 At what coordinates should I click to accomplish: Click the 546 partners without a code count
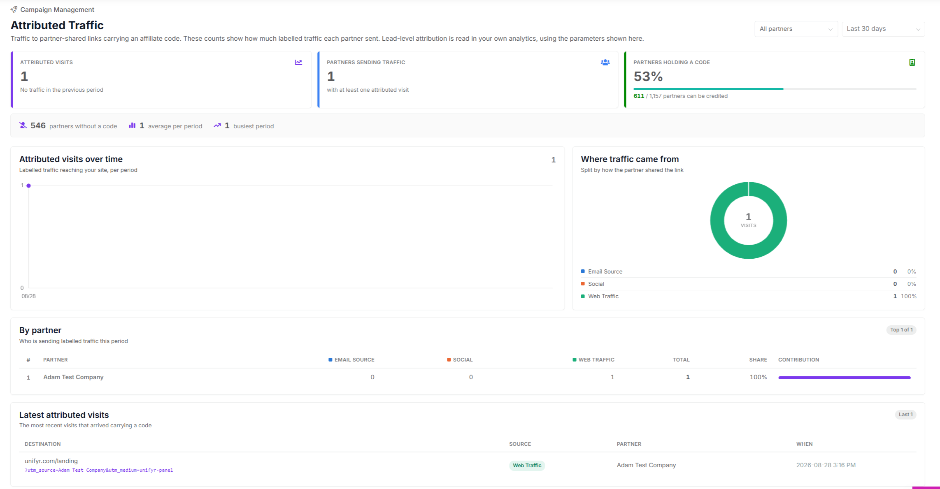point(38,125)
